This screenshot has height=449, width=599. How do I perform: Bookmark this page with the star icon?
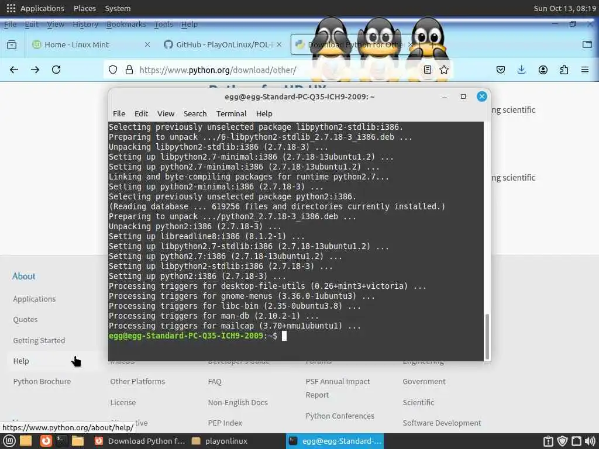(444, 70)
